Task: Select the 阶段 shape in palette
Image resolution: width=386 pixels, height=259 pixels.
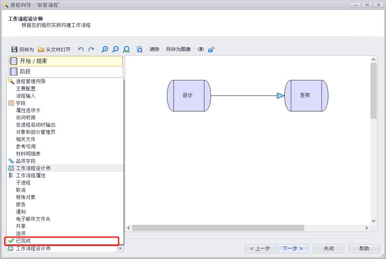Action: 66,71
